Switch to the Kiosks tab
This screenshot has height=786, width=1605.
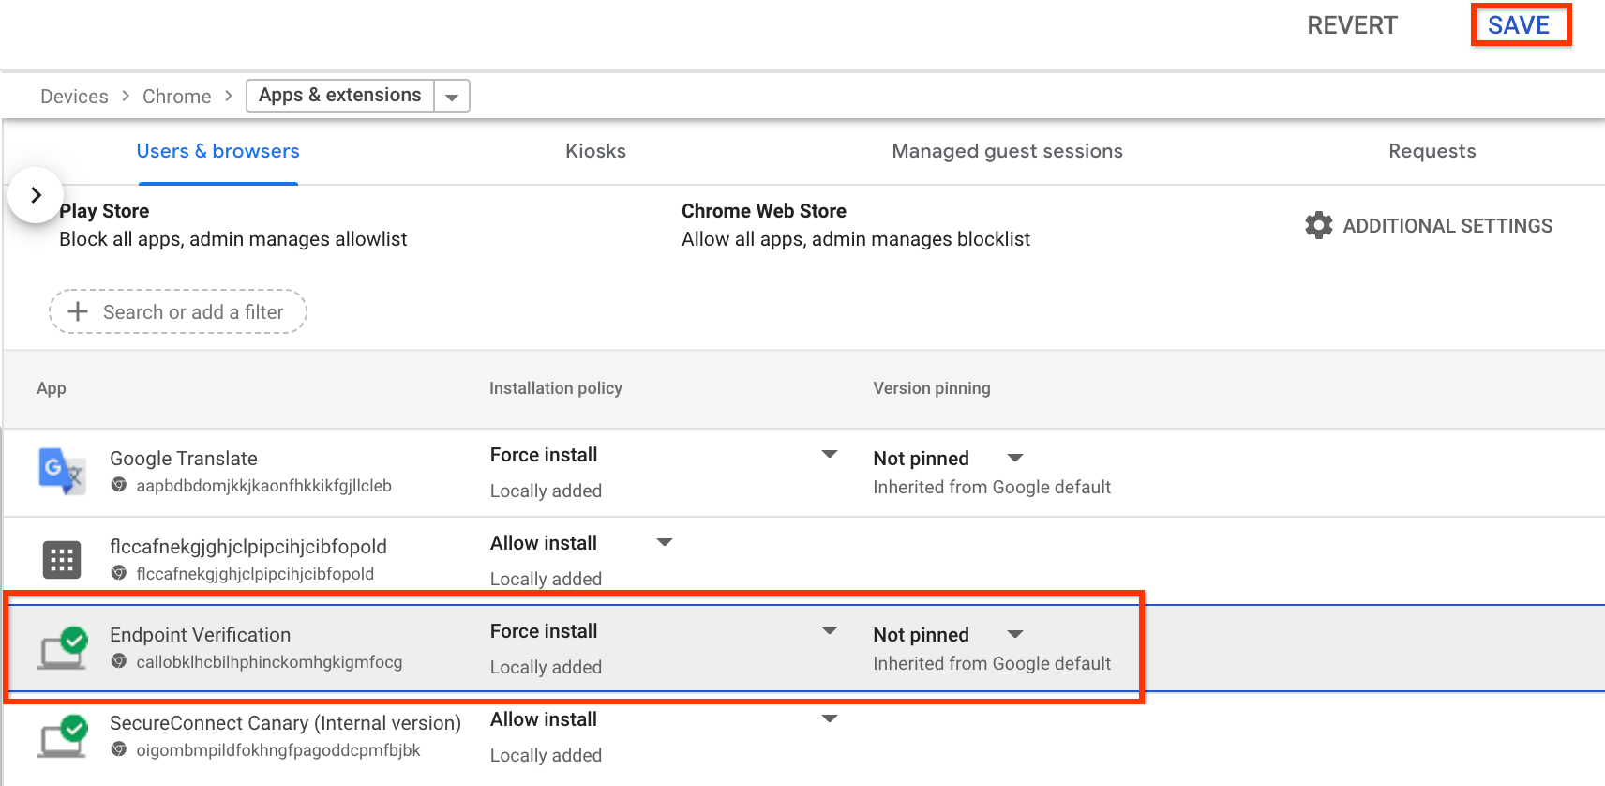[x=595, y=151]
